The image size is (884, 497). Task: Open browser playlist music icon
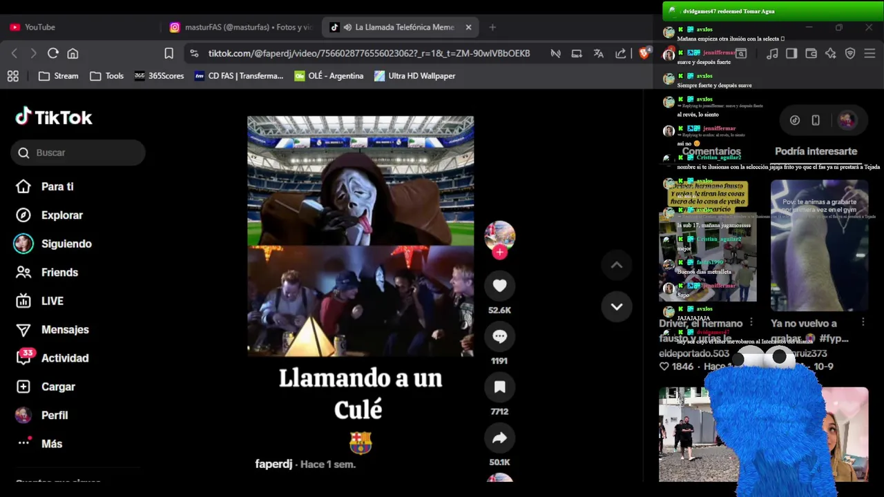click(x=772, y=53)
